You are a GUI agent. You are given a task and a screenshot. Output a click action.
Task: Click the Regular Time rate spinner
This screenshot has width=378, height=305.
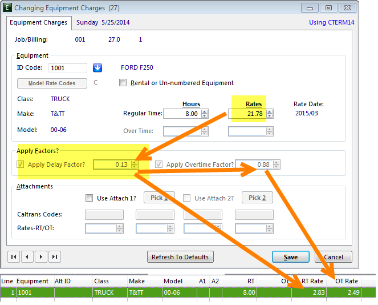click(270, 114)
